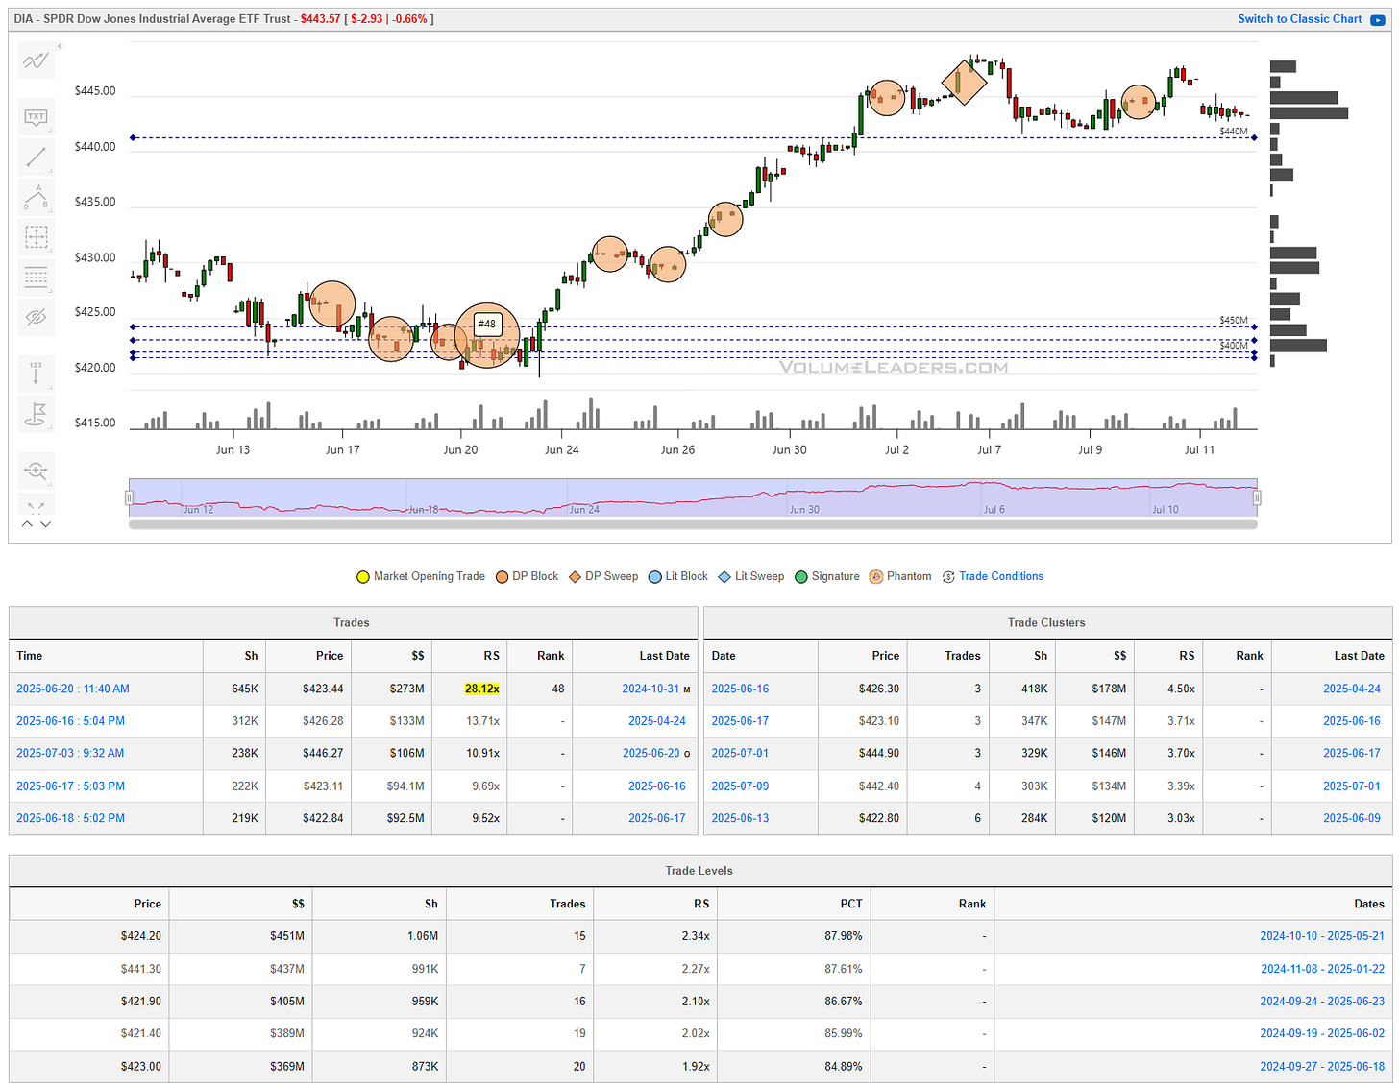Click Switch to Classic Chart link
This screenshot has height=1088, width=1399.
click(x=1299, y=19)
